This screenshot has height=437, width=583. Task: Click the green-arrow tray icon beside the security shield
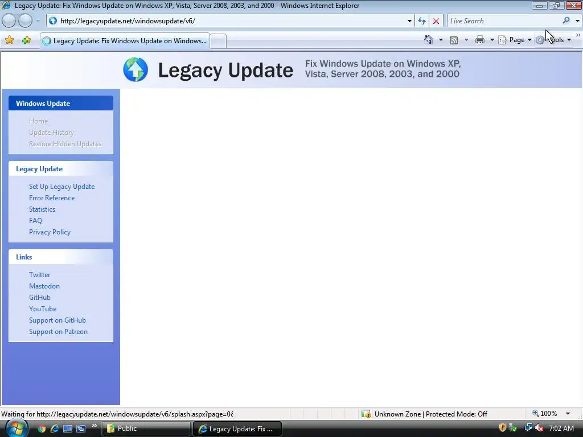(513, 428)
